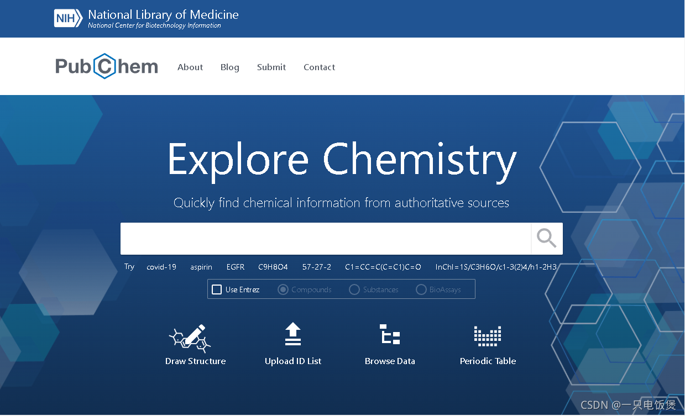685x416 pixels.
Task: Select the BioAssays radio button
Action: [421, 289]
